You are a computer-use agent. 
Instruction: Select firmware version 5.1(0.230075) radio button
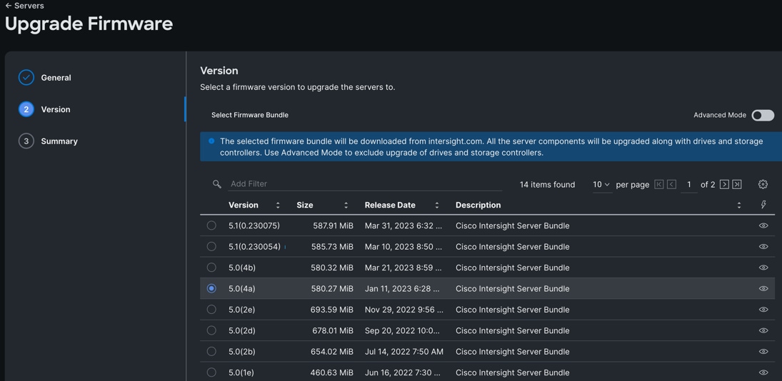(x=211, y=225)
